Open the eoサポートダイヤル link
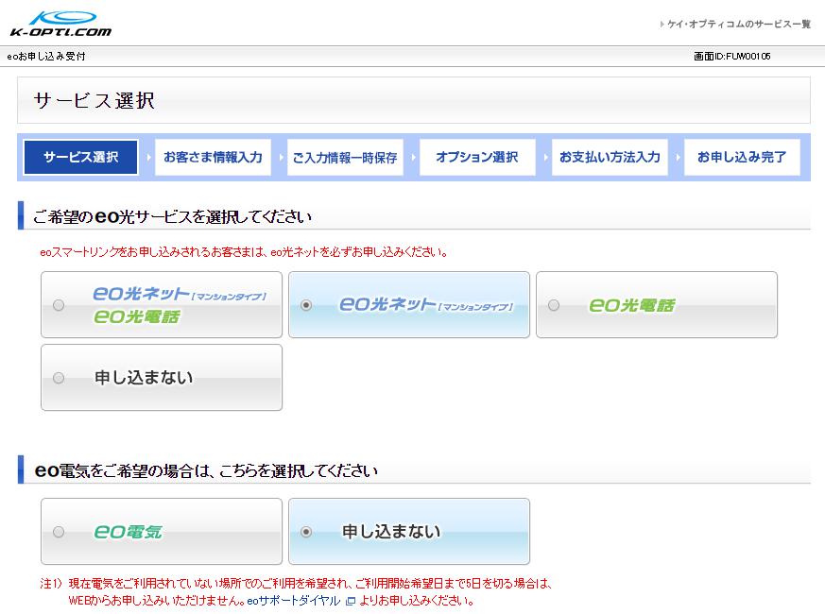This screenshot has width=825, height=614. pos(293,601)
